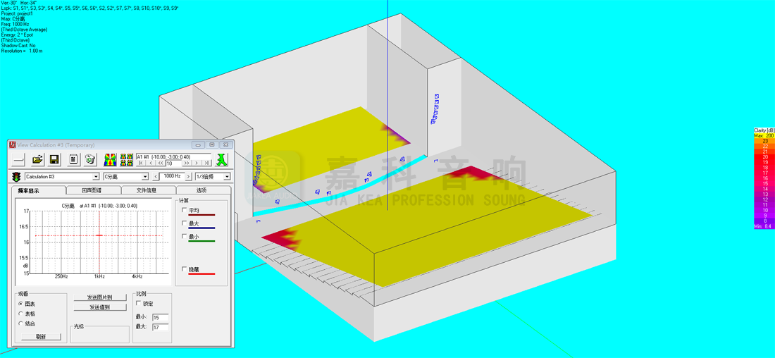
Task: Select the 表格 table radio button
Action: (x=20, y=314)
